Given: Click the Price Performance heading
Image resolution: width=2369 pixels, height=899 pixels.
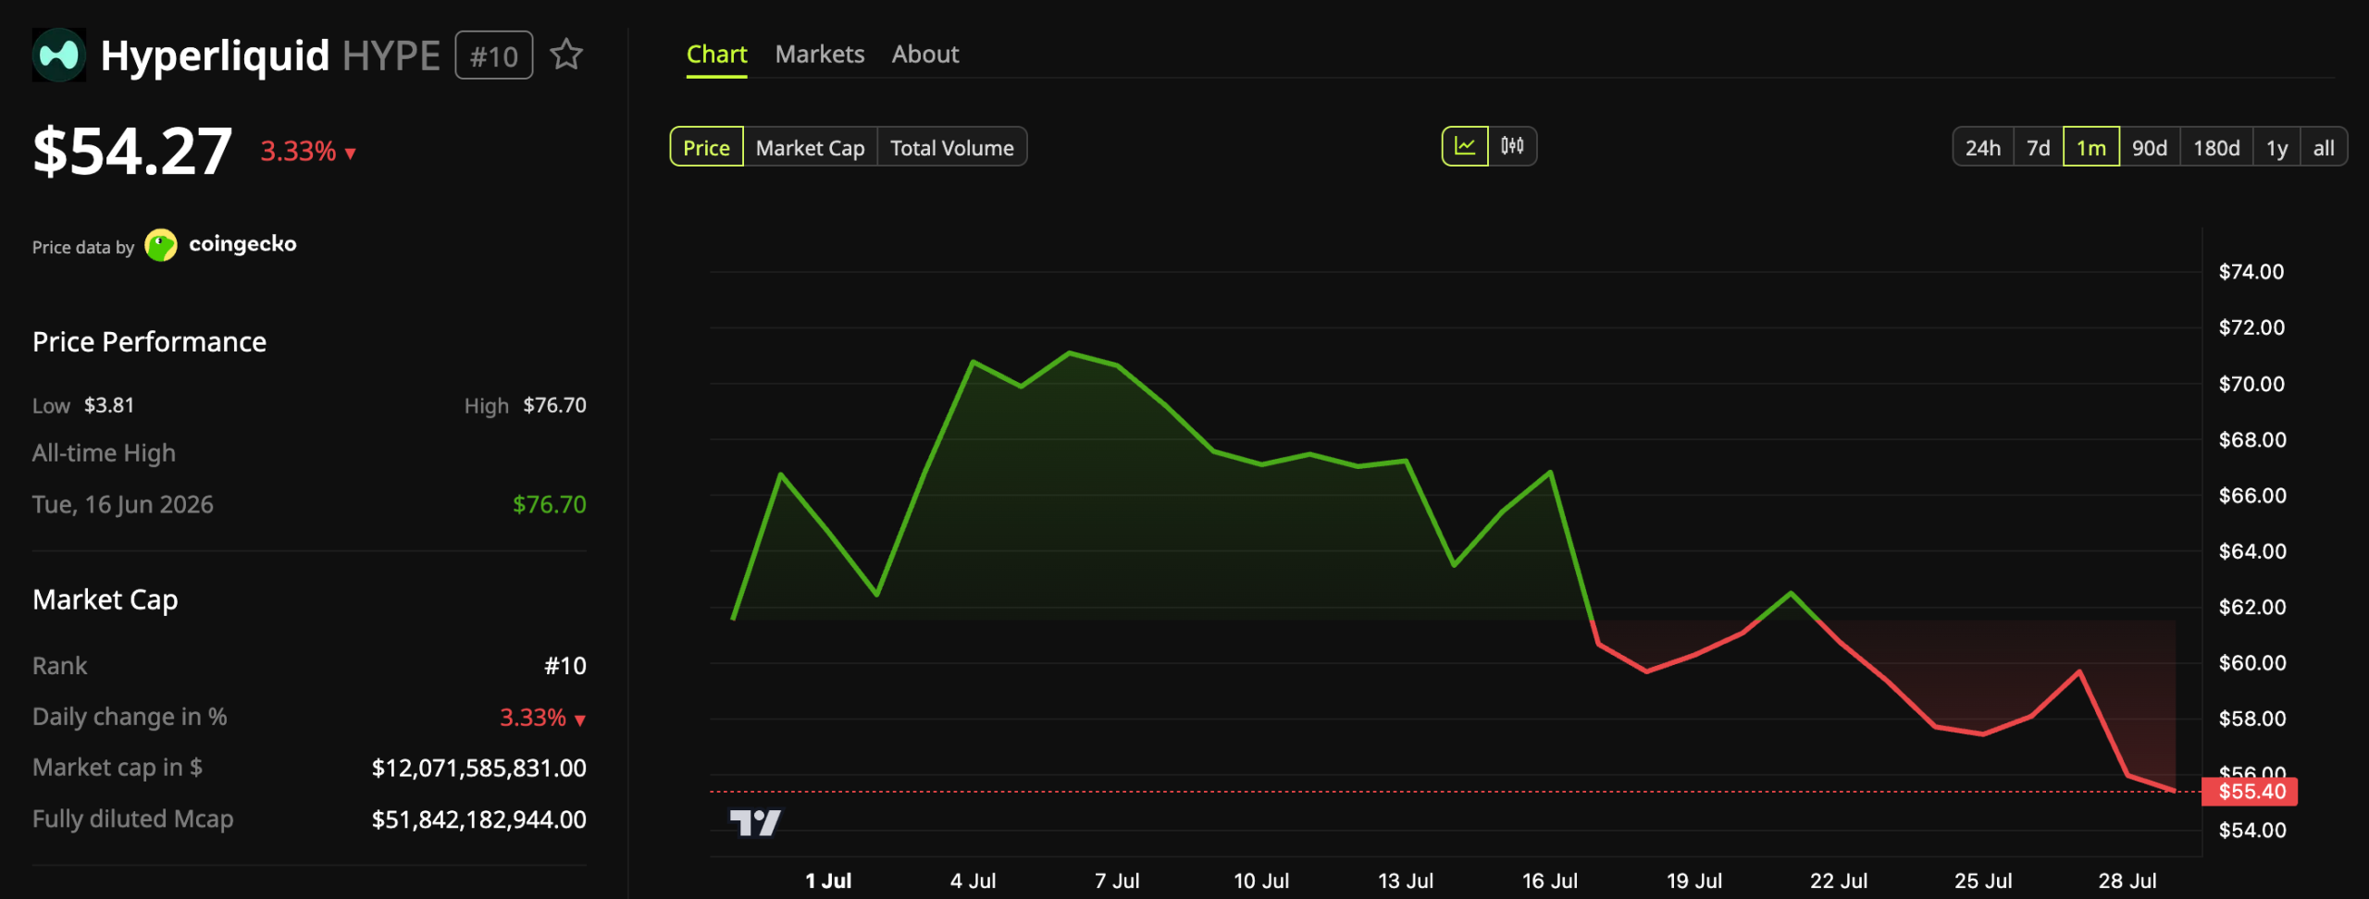Looking at the screenshot, I should pyautogui.click(x=149, y=342).
